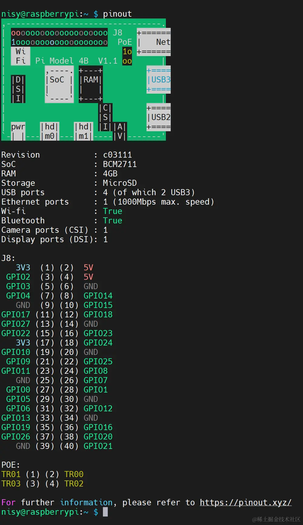The width and height of the screenshot is (303, 525).
Task: Click the USB2 port block in diagram
Action: pyautogui.click(x=159, y=117)
